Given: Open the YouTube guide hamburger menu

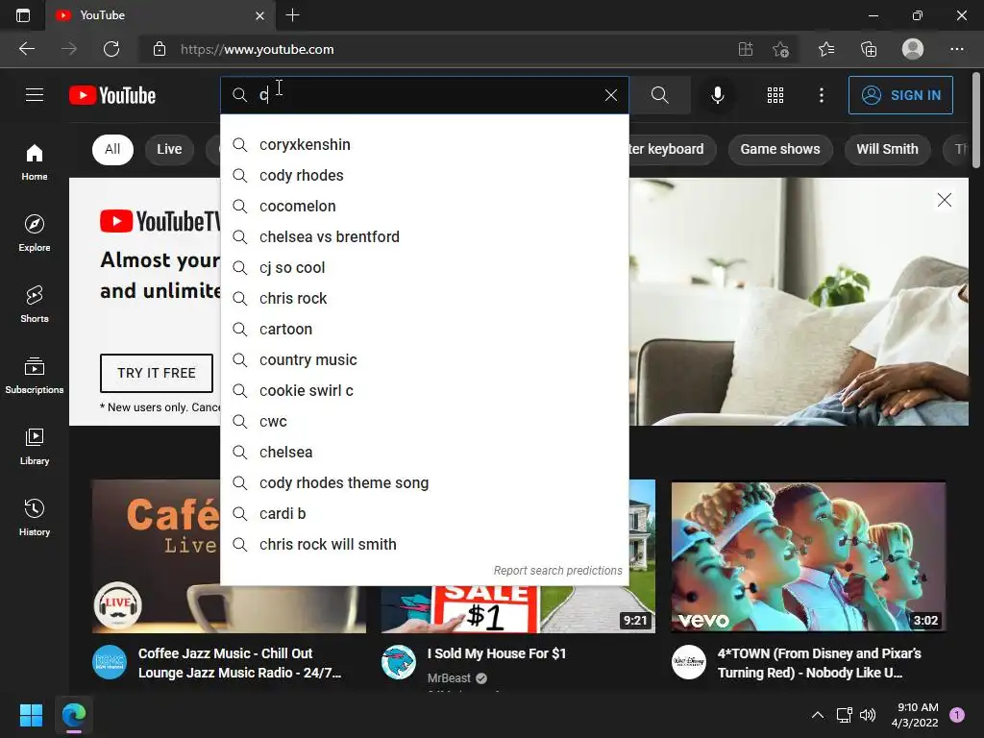Looking at the screenshot, I should tap(35, 95).
